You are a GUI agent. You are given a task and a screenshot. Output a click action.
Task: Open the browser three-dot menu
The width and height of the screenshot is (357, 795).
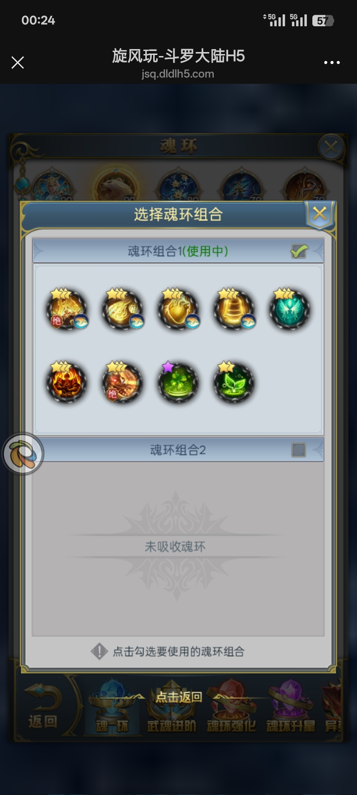tap(332, 62)
